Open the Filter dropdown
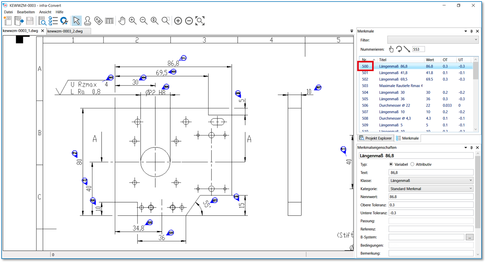486x263 pixels. (x=432, y=40)
